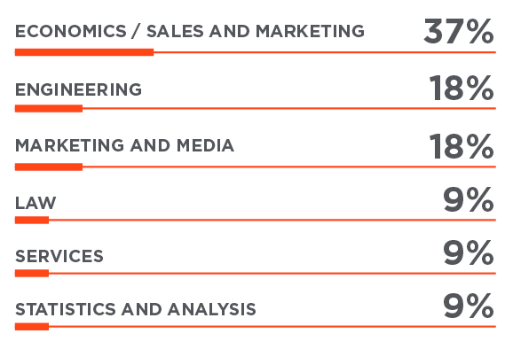505x349 pixels.
Task: Click the Engineering 18% percentage
Action: coord(462,88)
